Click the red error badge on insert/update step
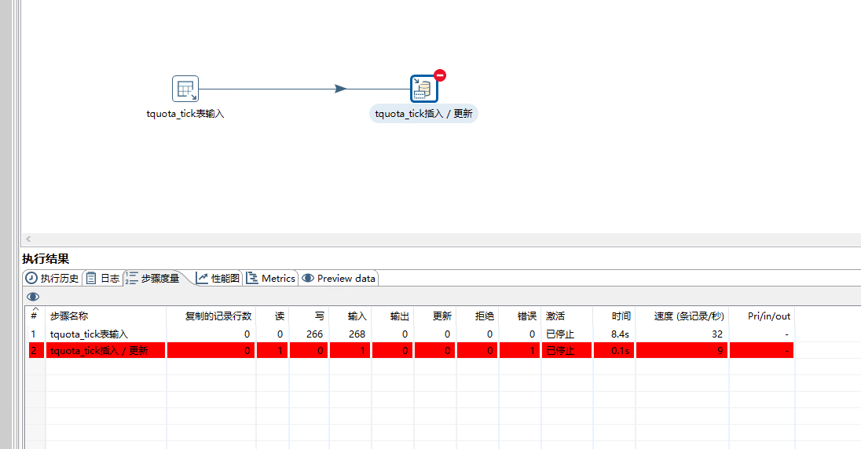 tap(440, 75)
